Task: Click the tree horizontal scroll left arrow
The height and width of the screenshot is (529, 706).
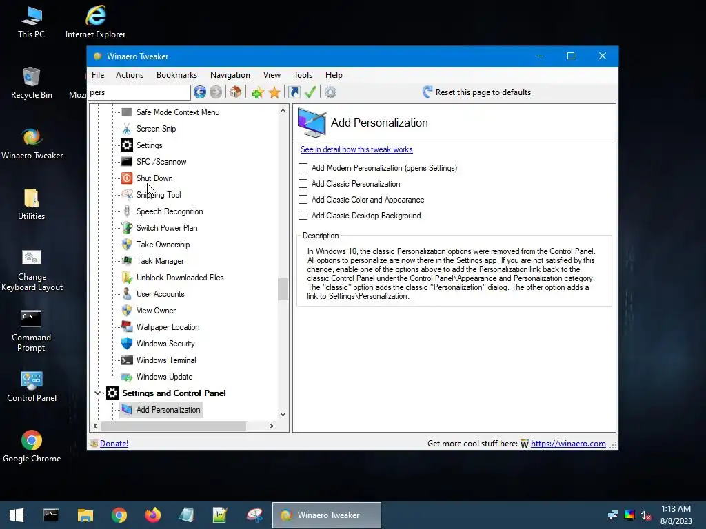Action: 95,426
